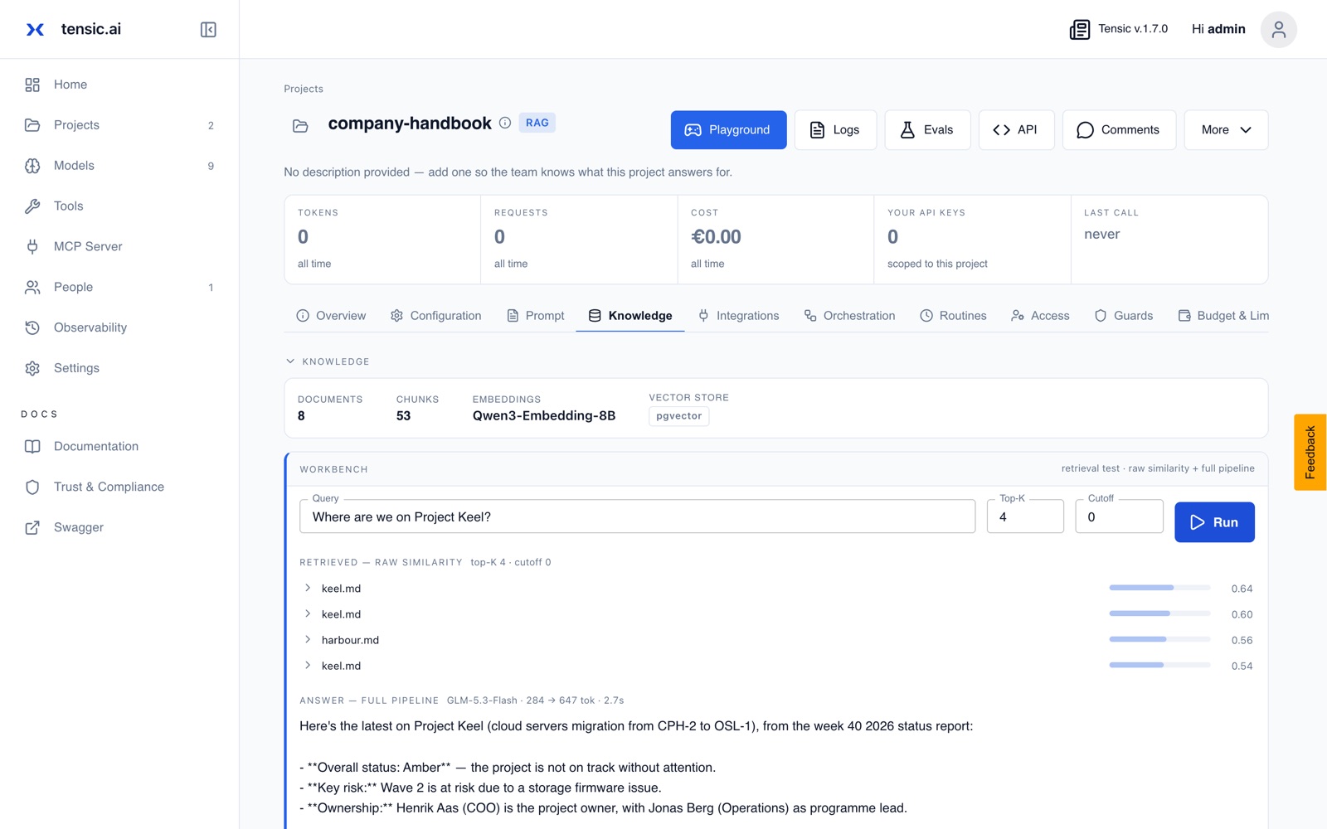This screenshot has height=829, width=1327.
Task: Open the Playground
Action: 728,130
